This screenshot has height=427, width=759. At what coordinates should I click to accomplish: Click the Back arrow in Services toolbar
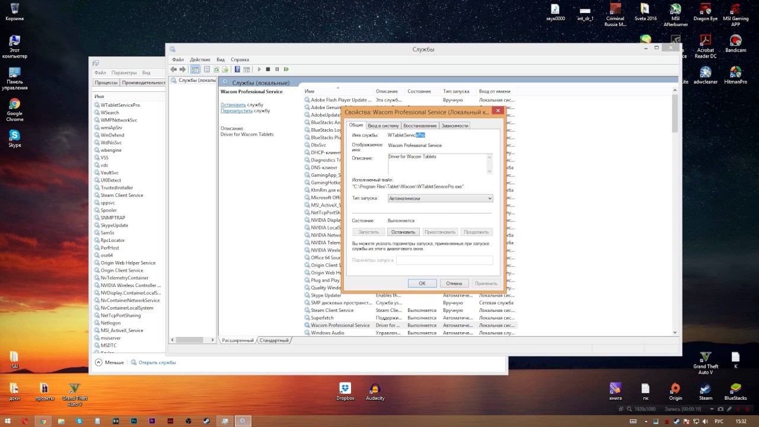[174, 69]
